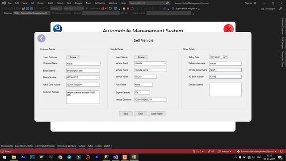Open the Exception Settings tab
This screenshot has width=286, height=161.
(x=24, y=146)
